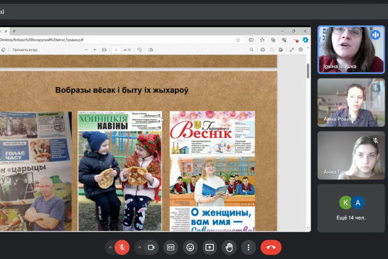Open the emoji reactions panel

click(190, 247)
